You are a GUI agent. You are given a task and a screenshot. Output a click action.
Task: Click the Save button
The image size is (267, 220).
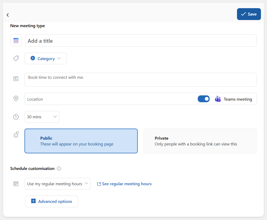249,14
